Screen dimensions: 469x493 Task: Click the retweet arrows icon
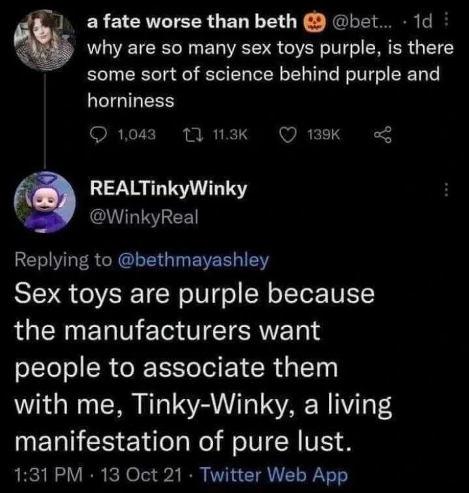click(x=186, y=134)
